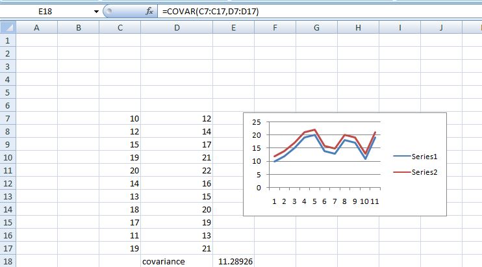Expand the Name Box dropdown arrow
Image resolution: width=482 pixels, height=267 pixels.
point(96,11)
